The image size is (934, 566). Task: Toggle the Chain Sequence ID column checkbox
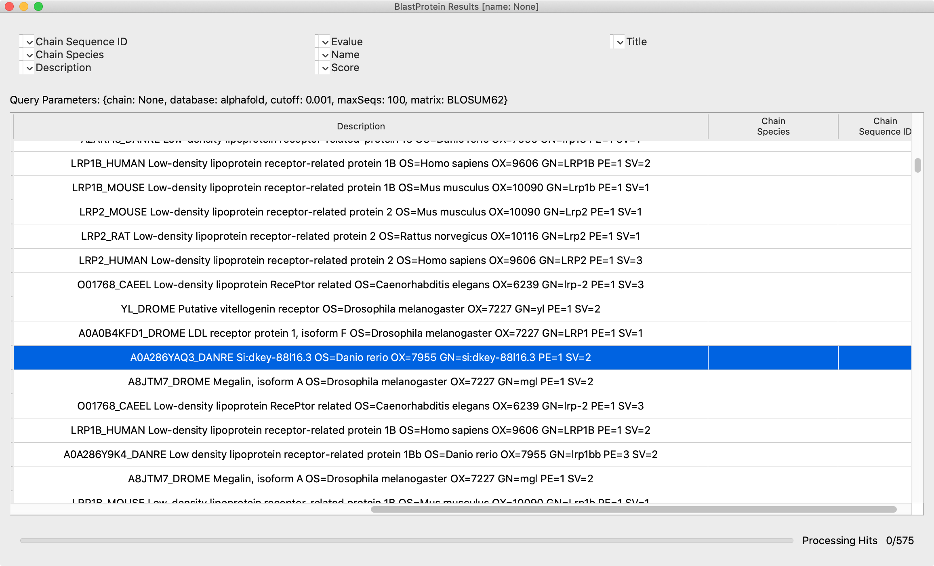(29, 42)
